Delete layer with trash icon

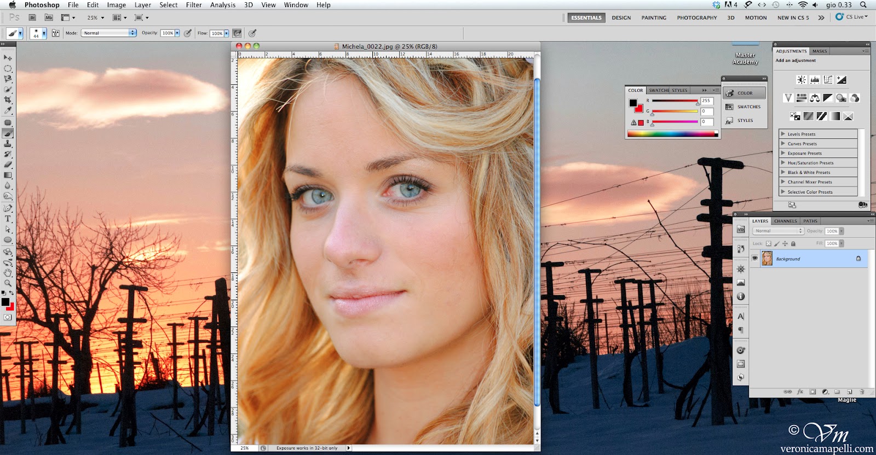tap(862, 392)
